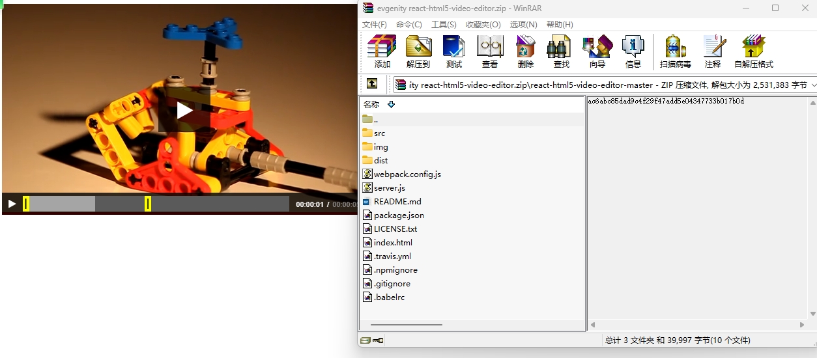817x358 pixels.
Task: Open the 工具(S) menu
Action: [444, 25]
